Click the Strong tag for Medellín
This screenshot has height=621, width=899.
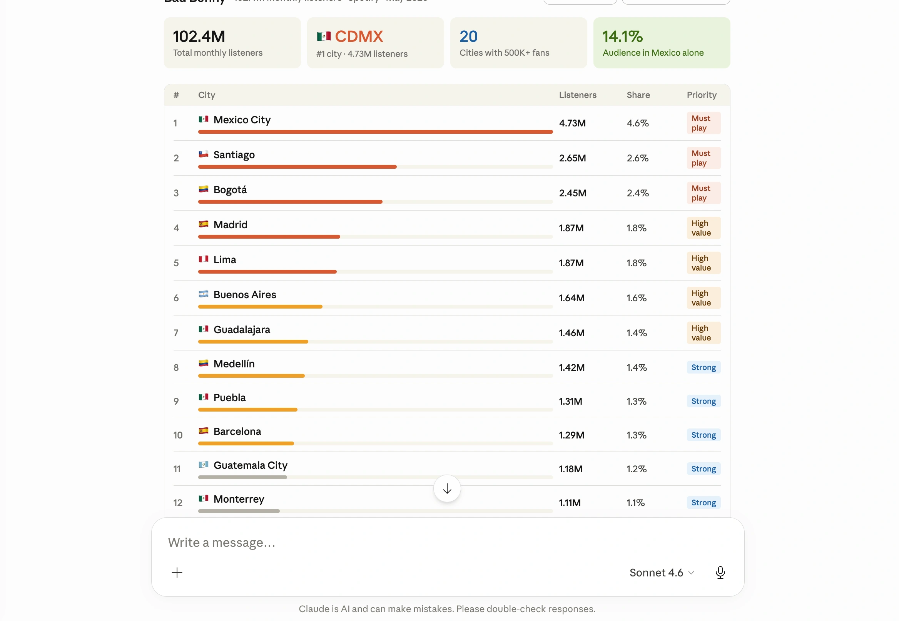[x=703, y=367]
